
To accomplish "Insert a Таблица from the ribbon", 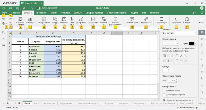I will 30,21.
